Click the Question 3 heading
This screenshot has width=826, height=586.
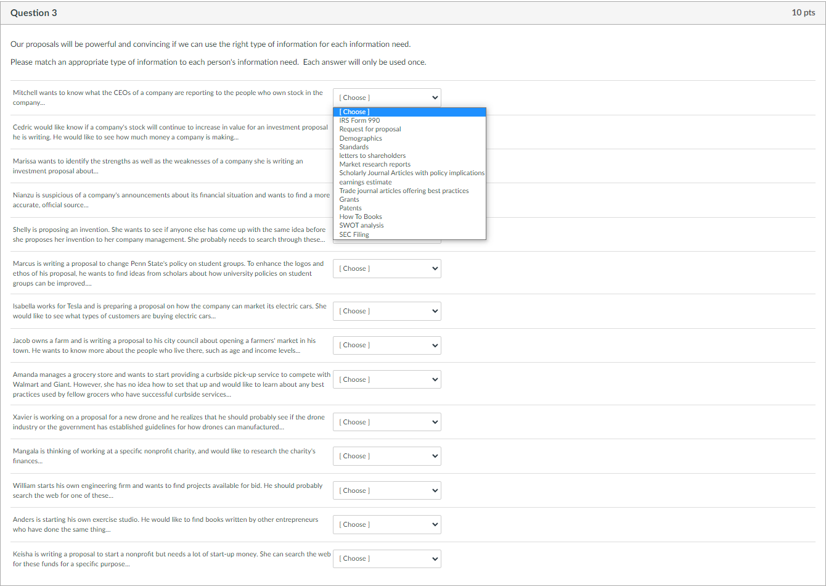click(x=34, y=13)
